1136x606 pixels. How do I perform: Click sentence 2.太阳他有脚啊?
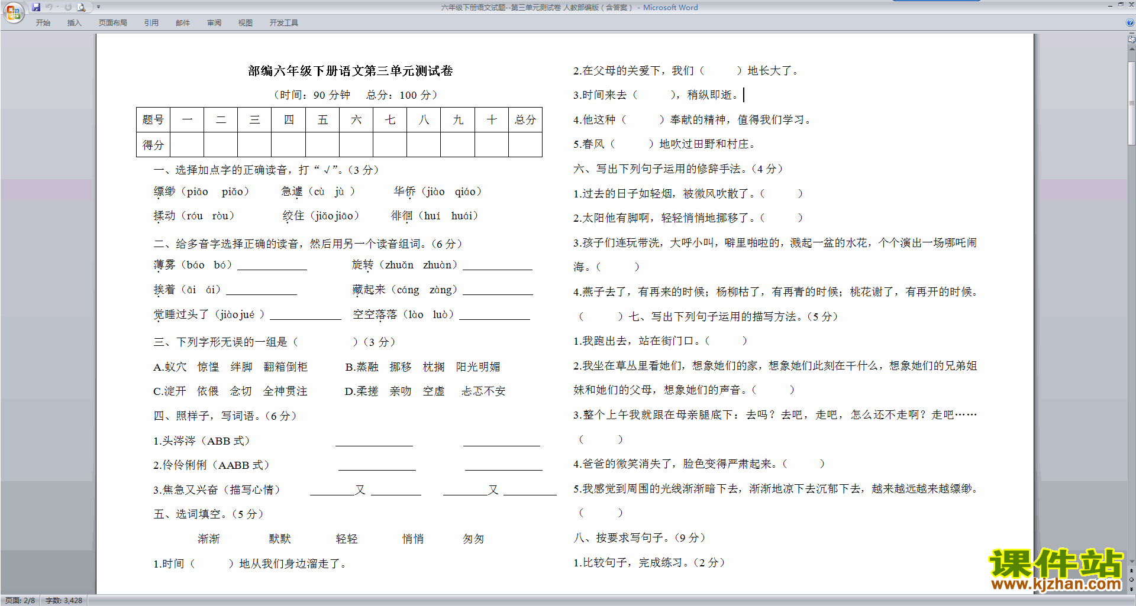[688, 218]
